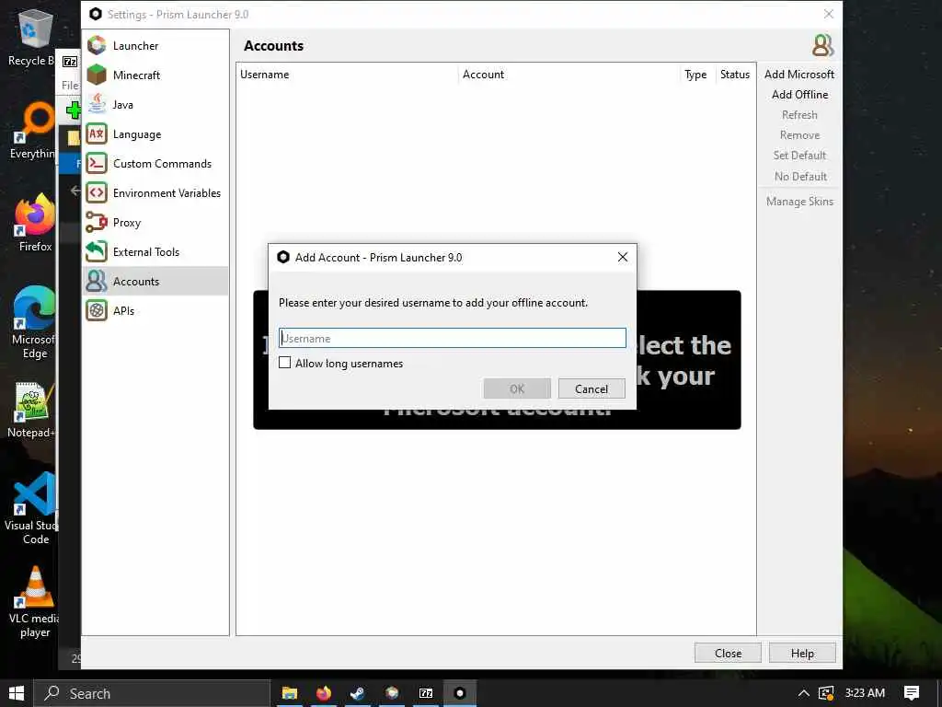Go to Java settings page
This screenshot has height=707, width=942.
click(x=122, y=105)
